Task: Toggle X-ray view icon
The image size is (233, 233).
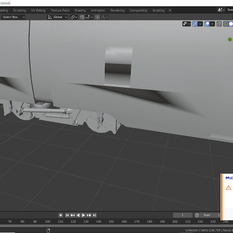Action: point(219,24)
